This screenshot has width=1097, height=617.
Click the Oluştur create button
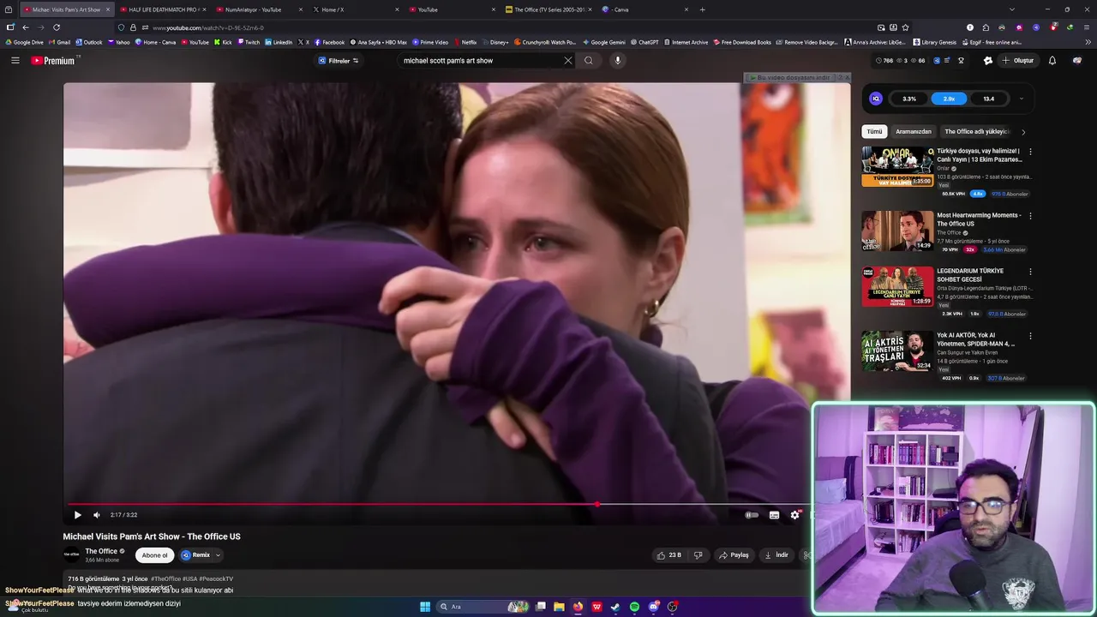pyautogui.click(x=1018, y=61)
